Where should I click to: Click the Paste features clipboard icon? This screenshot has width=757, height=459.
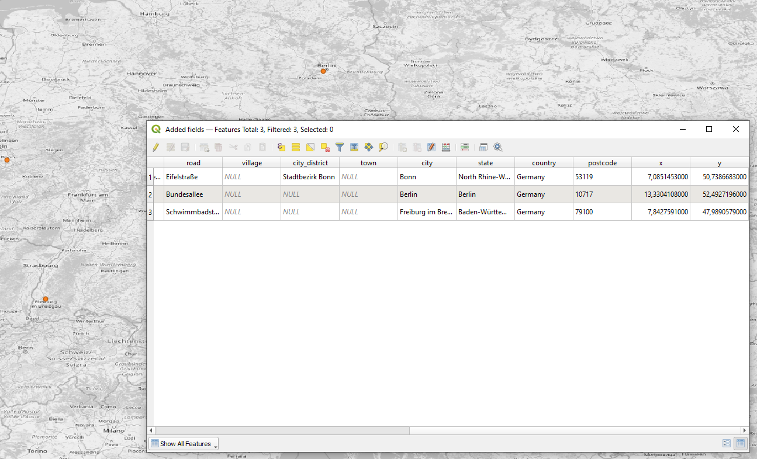pos(262,147)
